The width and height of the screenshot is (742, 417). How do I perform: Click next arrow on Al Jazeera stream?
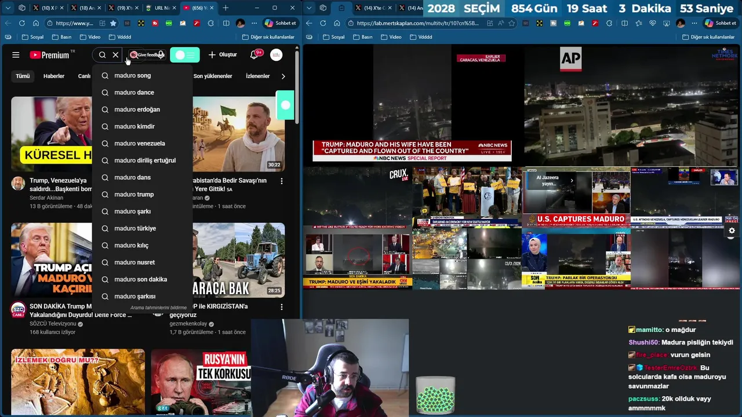(572, 180)
